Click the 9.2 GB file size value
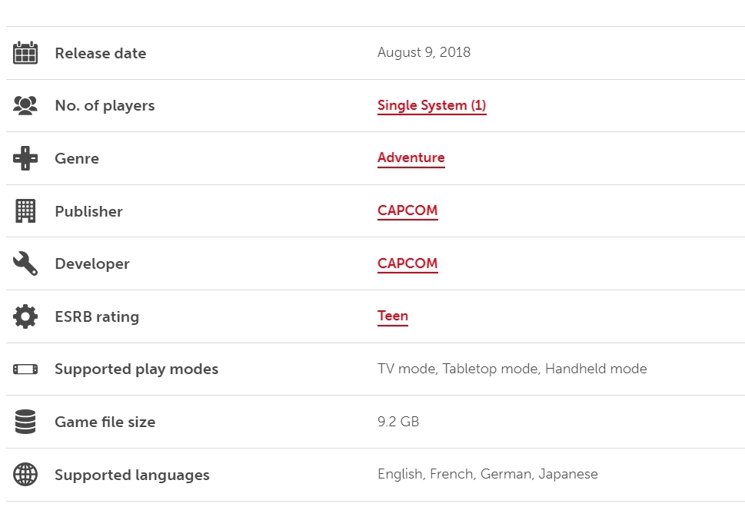745x520 pixels. pos(398,421)
